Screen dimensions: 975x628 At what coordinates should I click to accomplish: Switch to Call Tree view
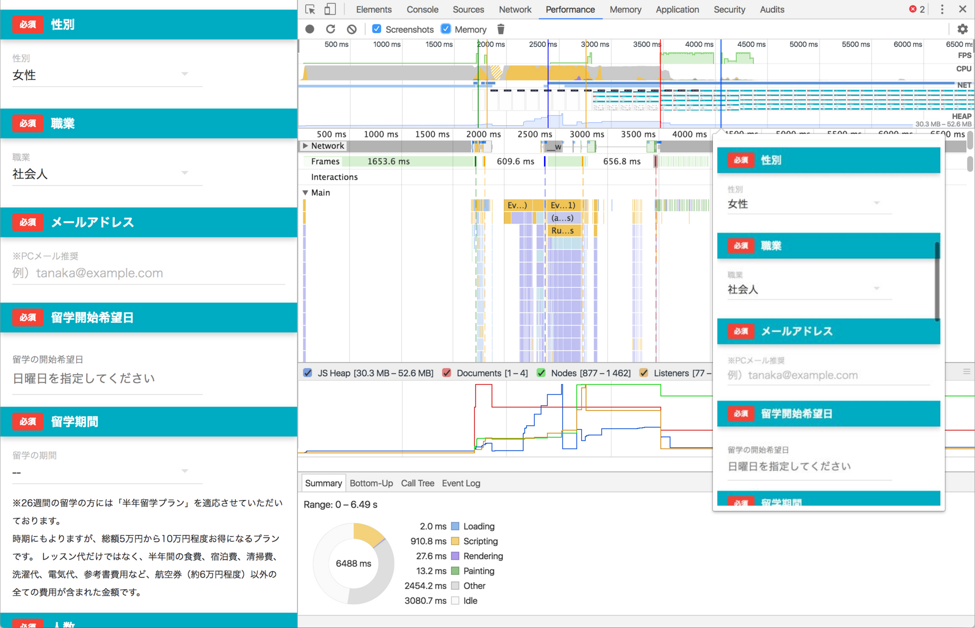417,483
